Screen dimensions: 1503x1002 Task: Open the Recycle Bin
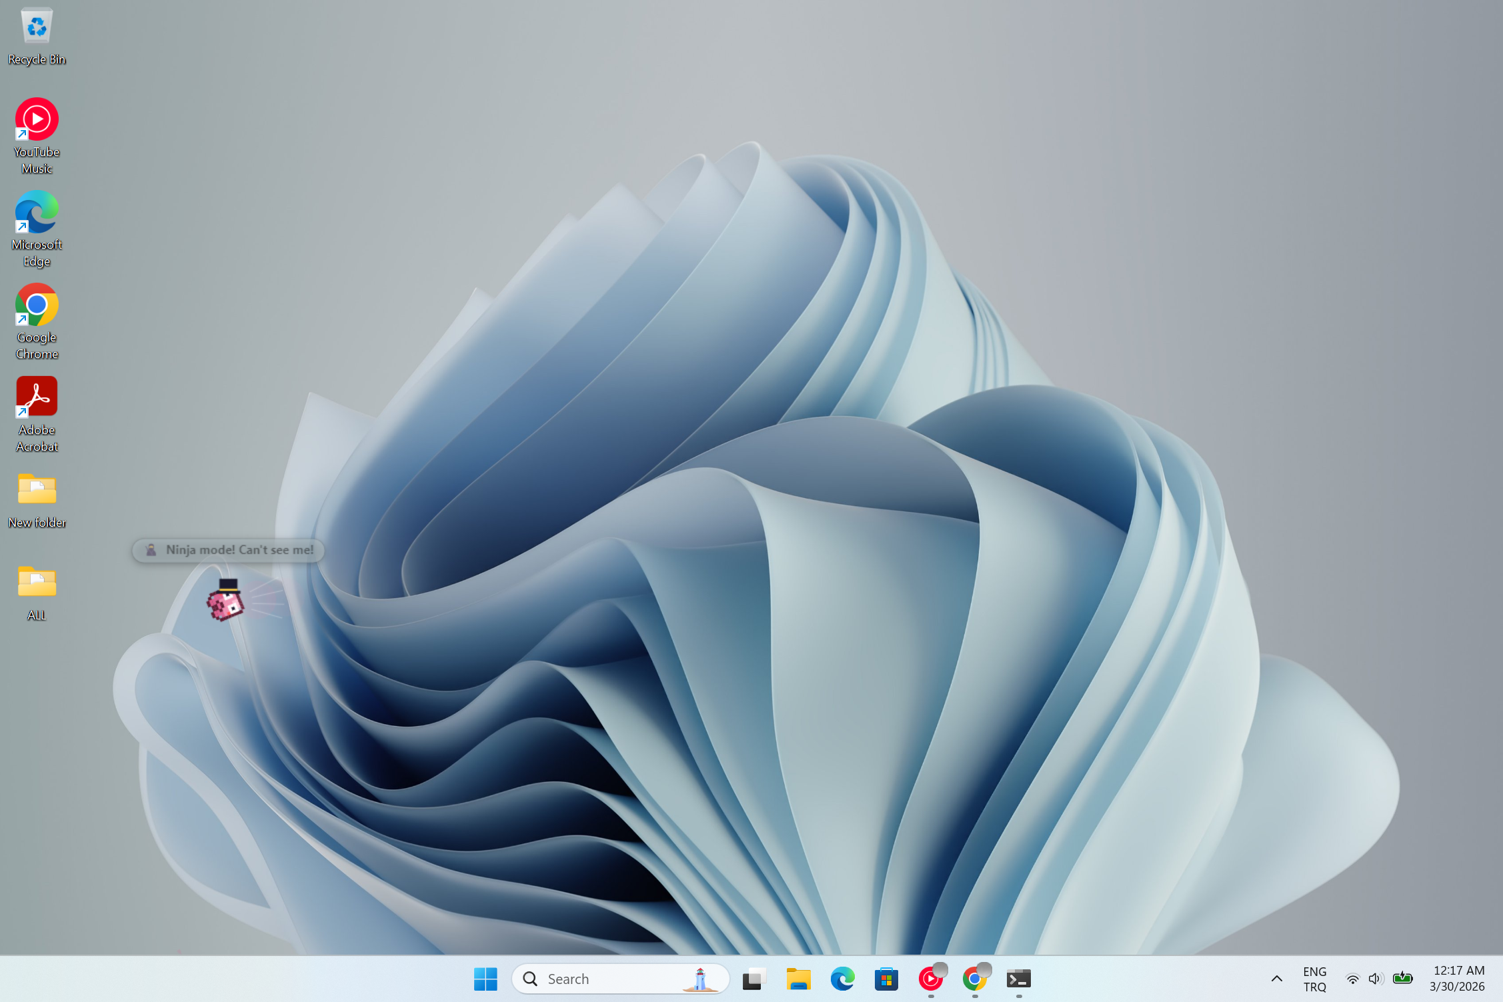37,27
